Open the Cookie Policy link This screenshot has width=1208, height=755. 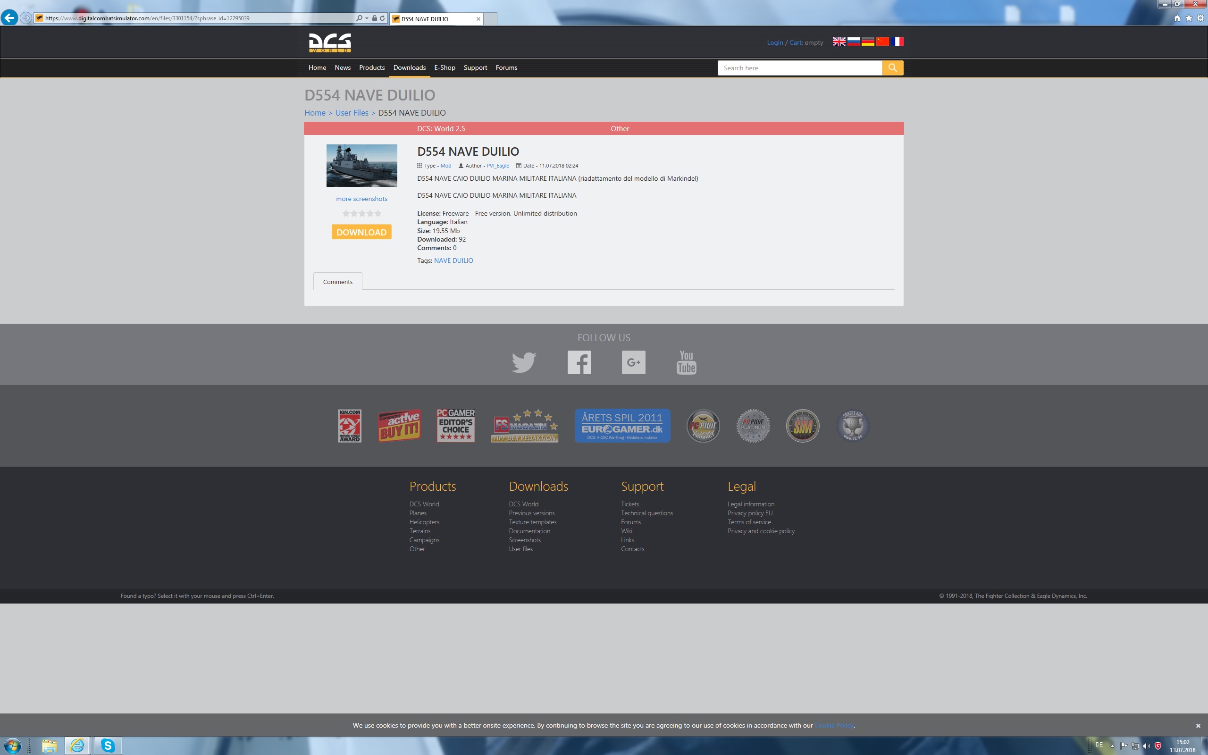[834, 726]
